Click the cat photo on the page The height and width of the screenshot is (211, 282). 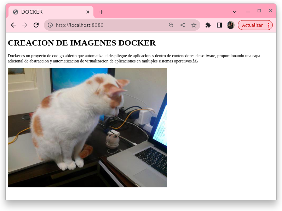coord(87,127)
